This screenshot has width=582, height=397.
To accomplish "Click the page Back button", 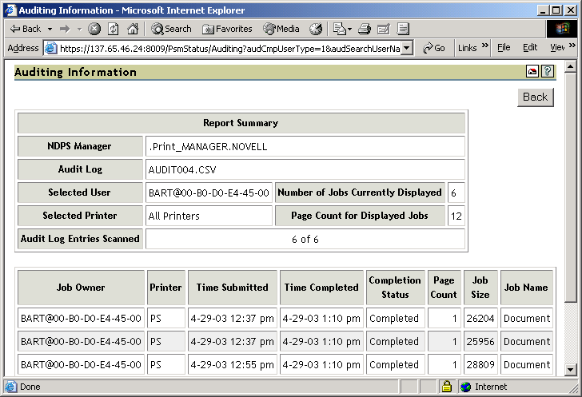I will click(x=536, y=97).
